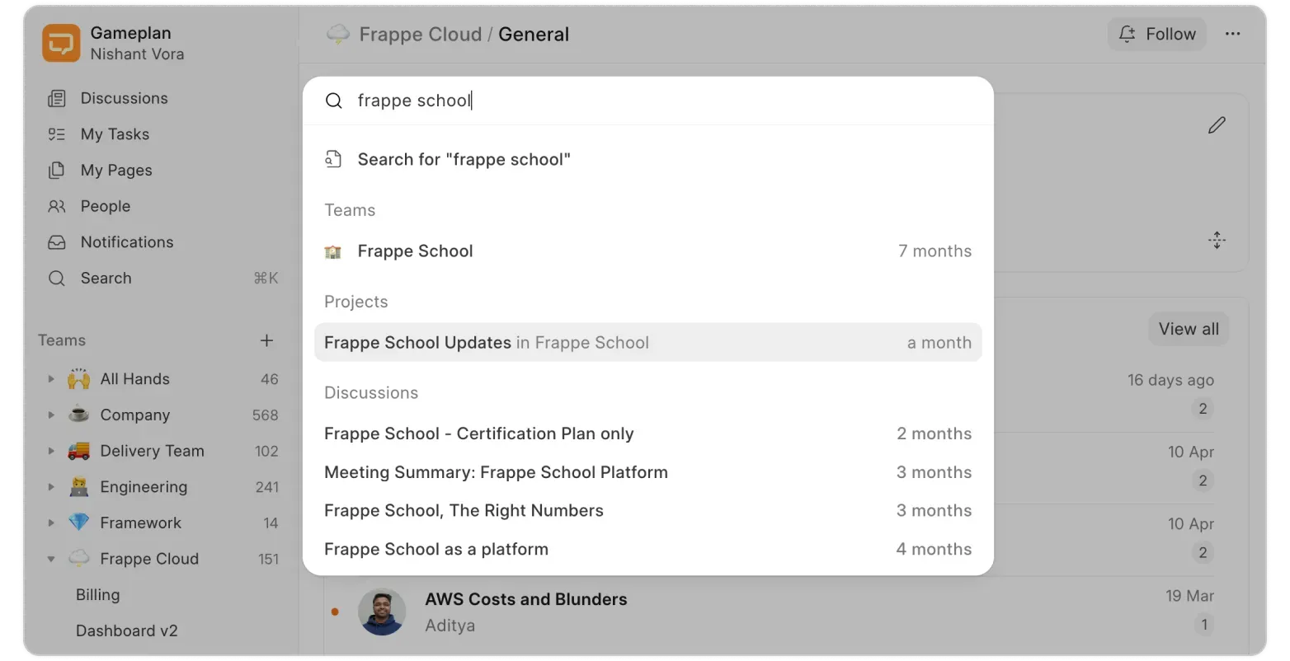Image resolution: width=1290 pixels, height=661 pixels.
Task: Click the pencil edit icon
Action: click(1217, 124)
